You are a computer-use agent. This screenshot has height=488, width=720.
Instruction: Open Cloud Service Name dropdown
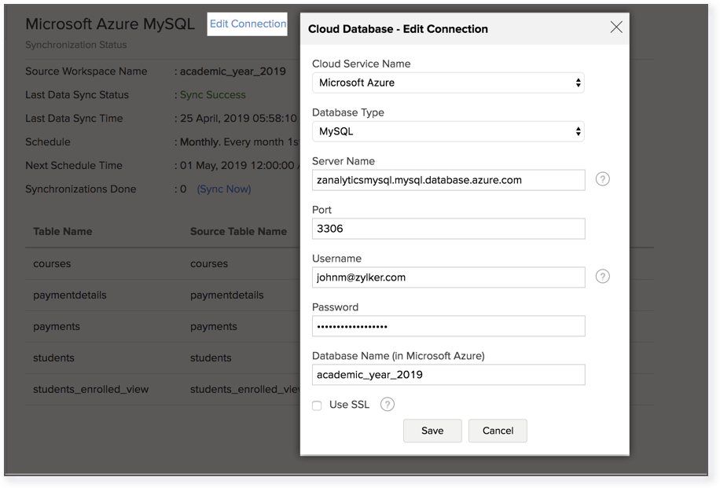448,83
